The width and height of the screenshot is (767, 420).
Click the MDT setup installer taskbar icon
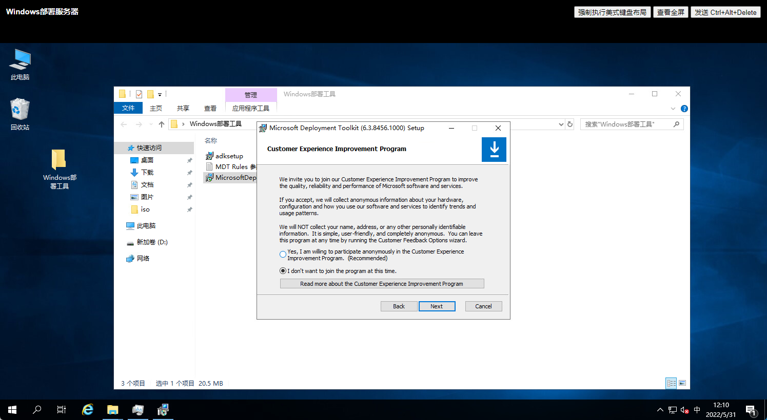point(163,410)
